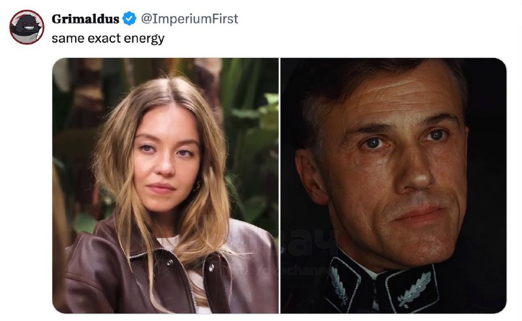The image size is (522, 321).
Task: Click the word "same" in the tweet
Action: pos(65,38)
